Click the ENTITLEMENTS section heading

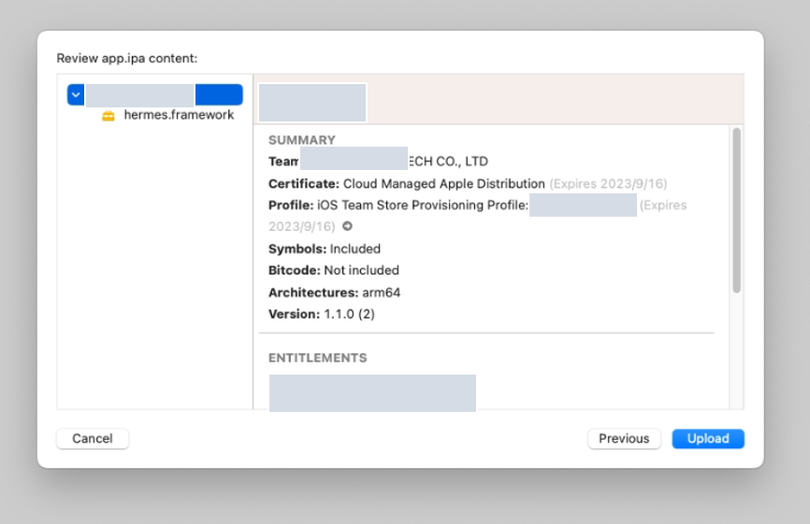(317, 358)
